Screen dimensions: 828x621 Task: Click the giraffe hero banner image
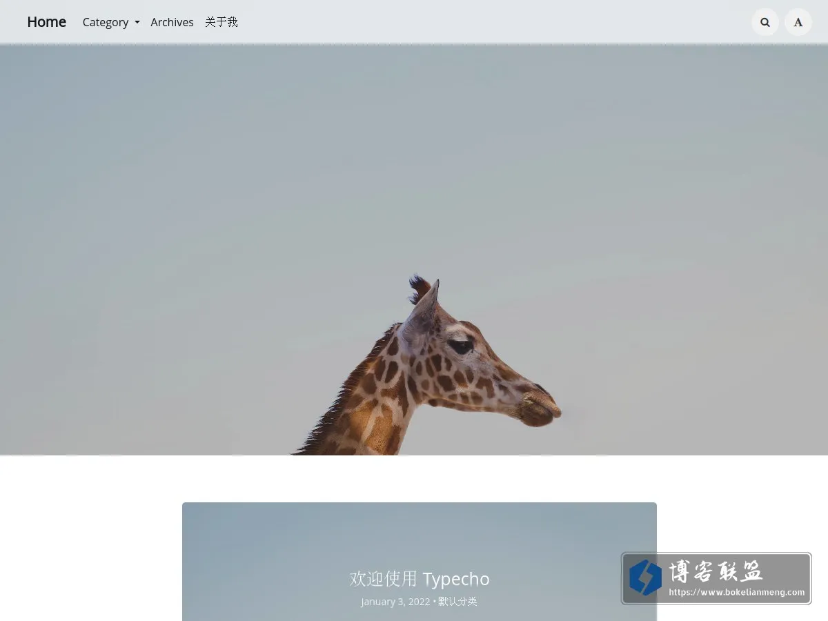click(x=414, y=250)
